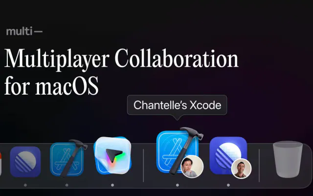Click the woman's avatar badge on Xcode
The image size is (313, 196).
point(192,167)
